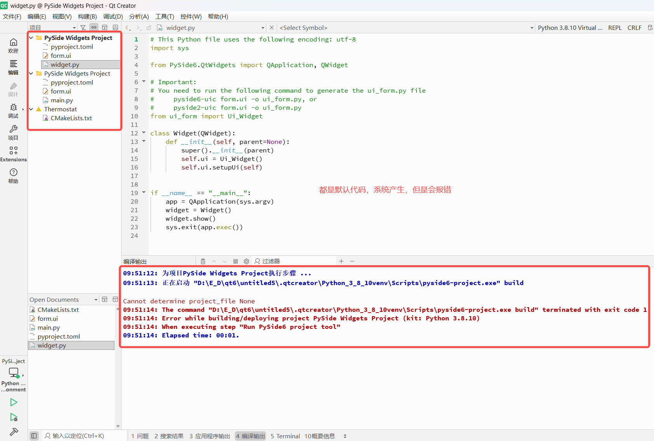Open the Debug mode in the sidebar
The width and height of the screenshot is (654, 441).
pos(13,110)
